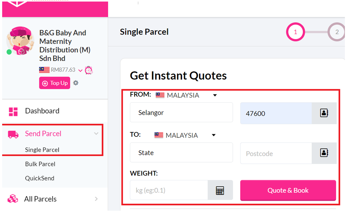Go to step 2 circle

337,32
